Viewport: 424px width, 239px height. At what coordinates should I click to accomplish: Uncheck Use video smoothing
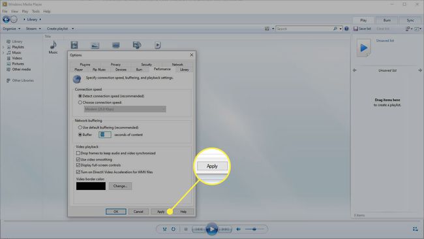[78, 159]
